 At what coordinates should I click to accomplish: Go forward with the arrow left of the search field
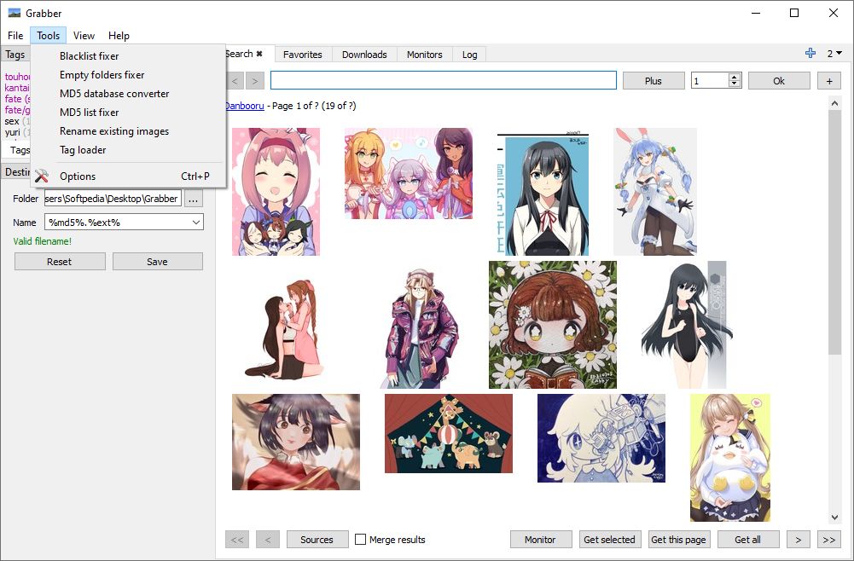pos(254,81)
